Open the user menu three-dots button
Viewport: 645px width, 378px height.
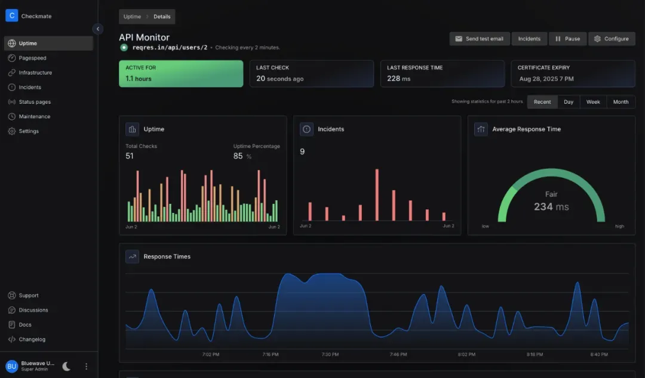click(86, 366)
